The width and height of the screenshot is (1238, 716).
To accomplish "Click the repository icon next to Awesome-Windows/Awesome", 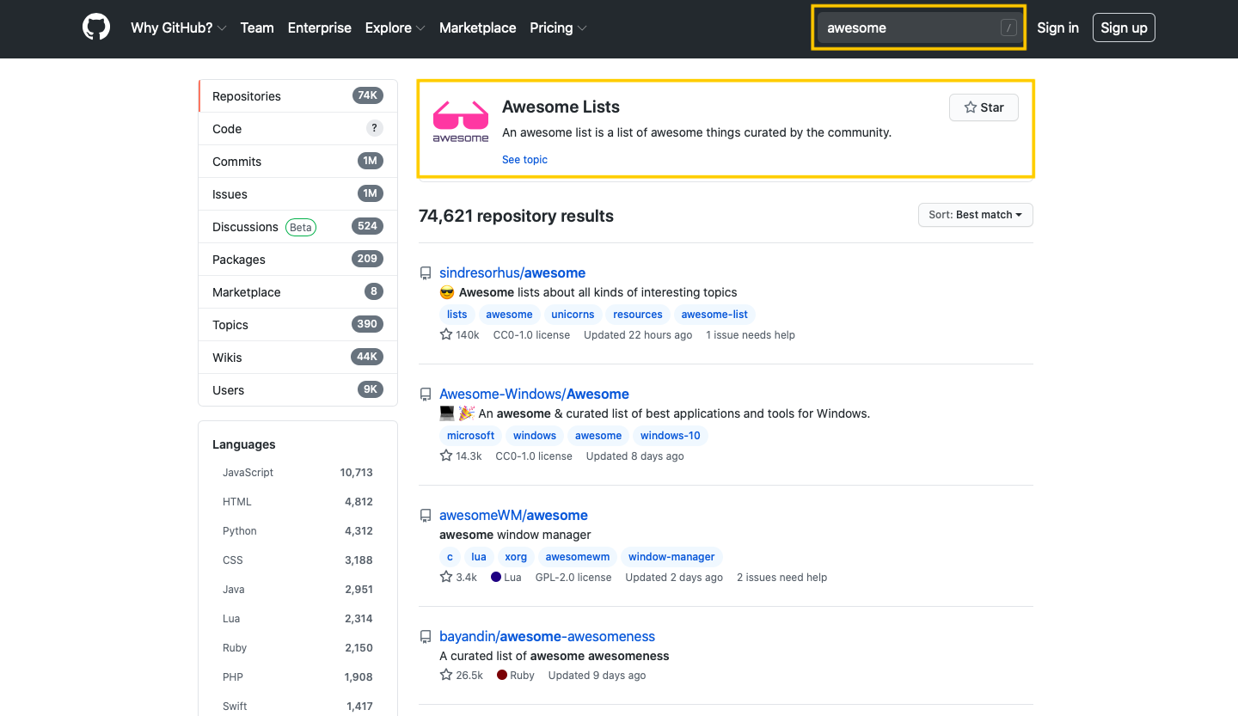I will pos(426,394).
